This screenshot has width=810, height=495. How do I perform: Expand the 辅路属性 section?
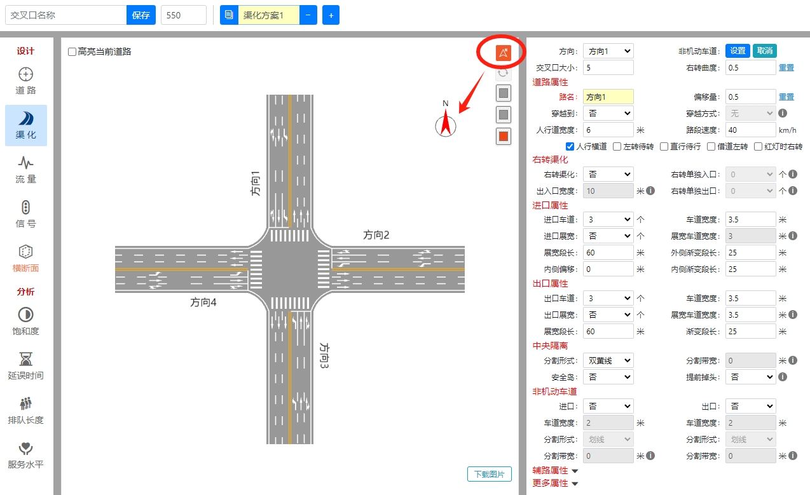[555, 470]
